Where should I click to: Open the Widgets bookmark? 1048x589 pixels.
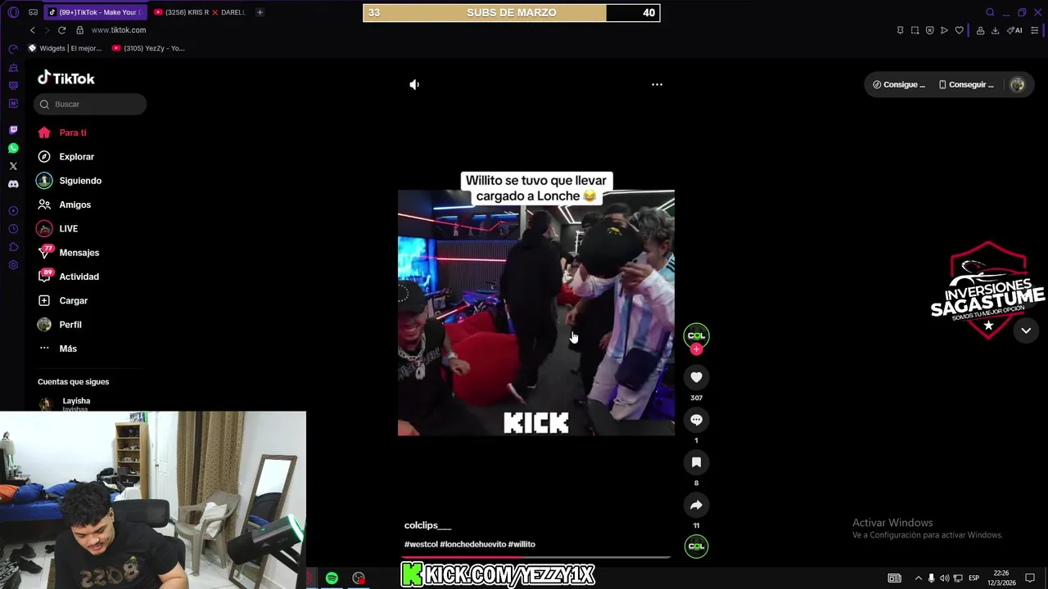coord(65,48)
